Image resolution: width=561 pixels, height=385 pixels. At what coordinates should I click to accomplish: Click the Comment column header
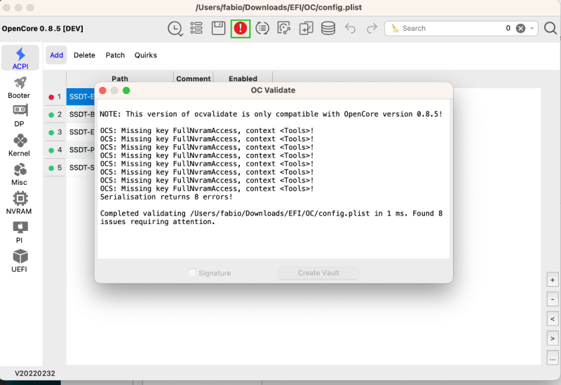(194, 78)
